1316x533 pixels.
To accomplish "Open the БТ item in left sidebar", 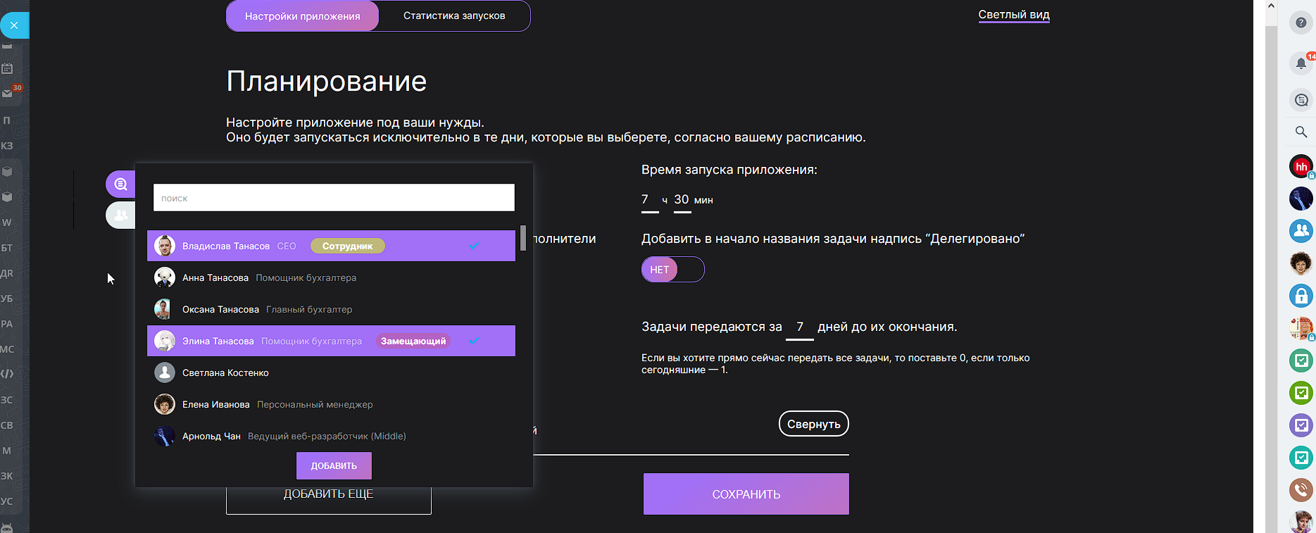I will 7,248.
